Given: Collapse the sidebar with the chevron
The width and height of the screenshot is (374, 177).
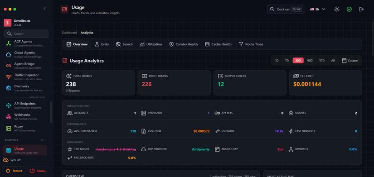Looking at the screenshot, I should (x=44, y=9).
